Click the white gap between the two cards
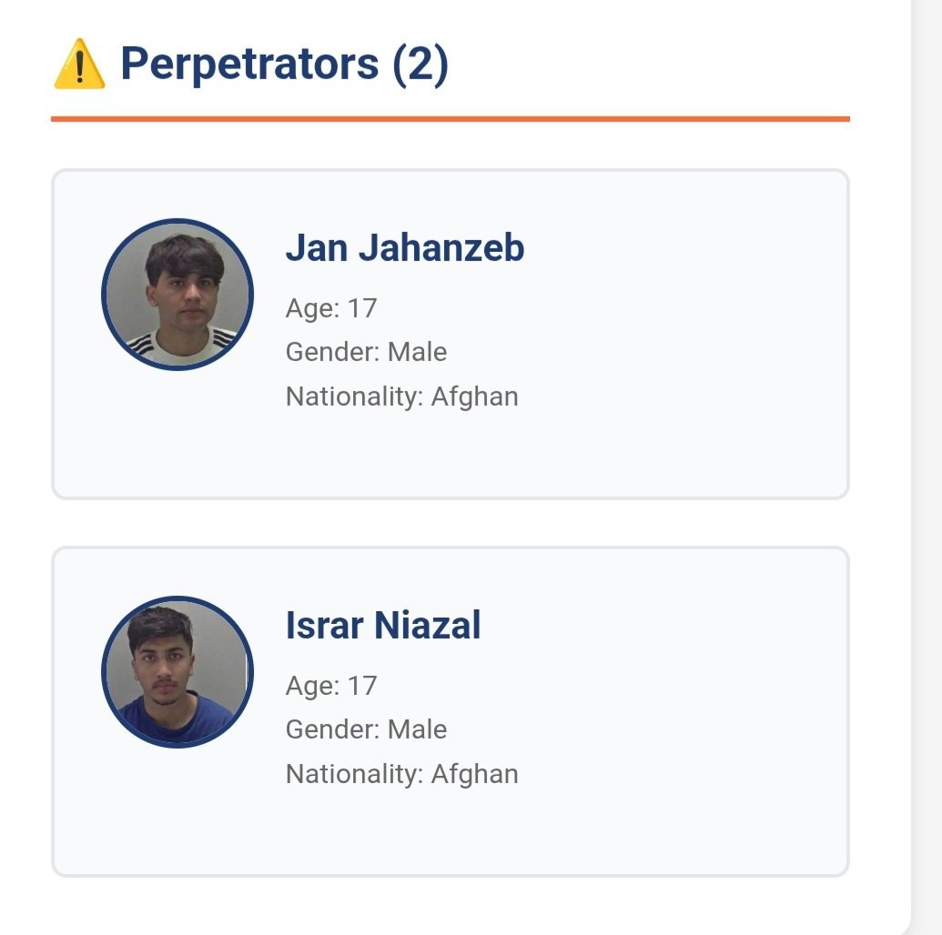942x935 pixels. [450, 523]
